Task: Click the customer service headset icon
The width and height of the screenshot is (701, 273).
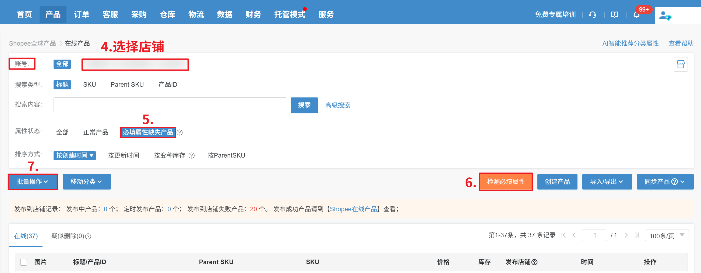Action: pos(593,15)
